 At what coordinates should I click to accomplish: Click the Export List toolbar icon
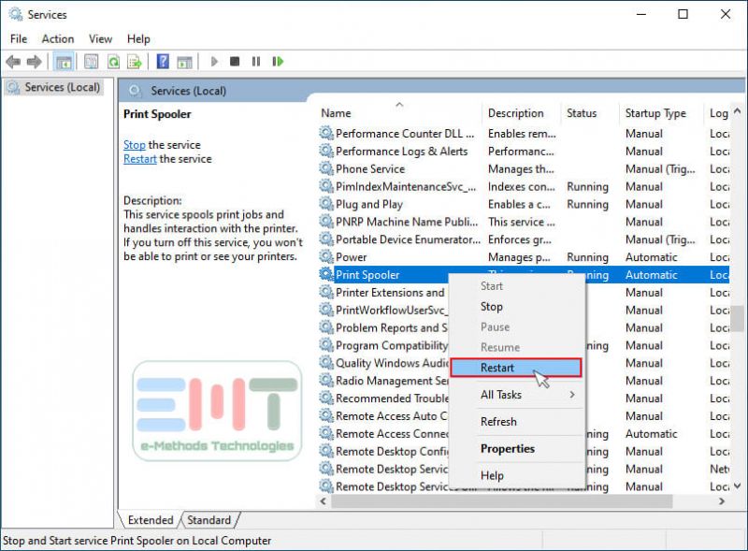coord(135,62)
